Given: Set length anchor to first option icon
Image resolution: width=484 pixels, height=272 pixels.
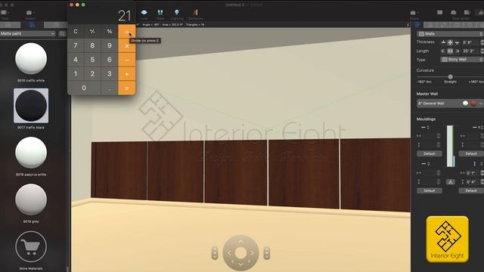Looking at the screenshot, I should pos(443,51).
